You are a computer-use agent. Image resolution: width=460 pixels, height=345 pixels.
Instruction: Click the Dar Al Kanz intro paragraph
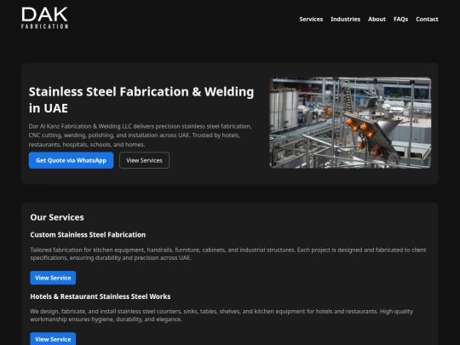click(x=140, y=135)
